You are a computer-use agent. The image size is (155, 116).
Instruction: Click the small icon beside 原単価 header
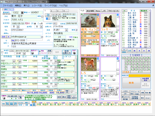(x=49, y=58)
